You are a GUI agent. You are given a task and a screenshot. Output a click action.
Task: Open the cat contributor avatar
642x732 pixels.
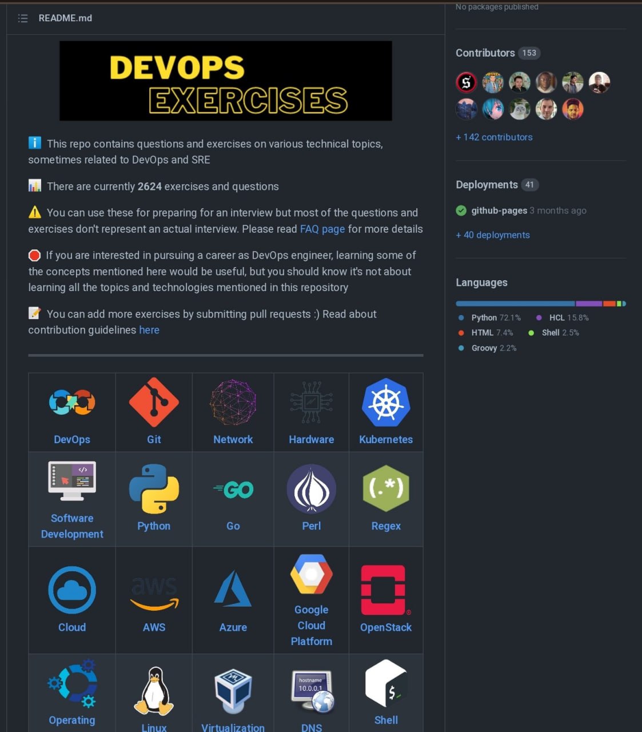[x=520, y=109]
